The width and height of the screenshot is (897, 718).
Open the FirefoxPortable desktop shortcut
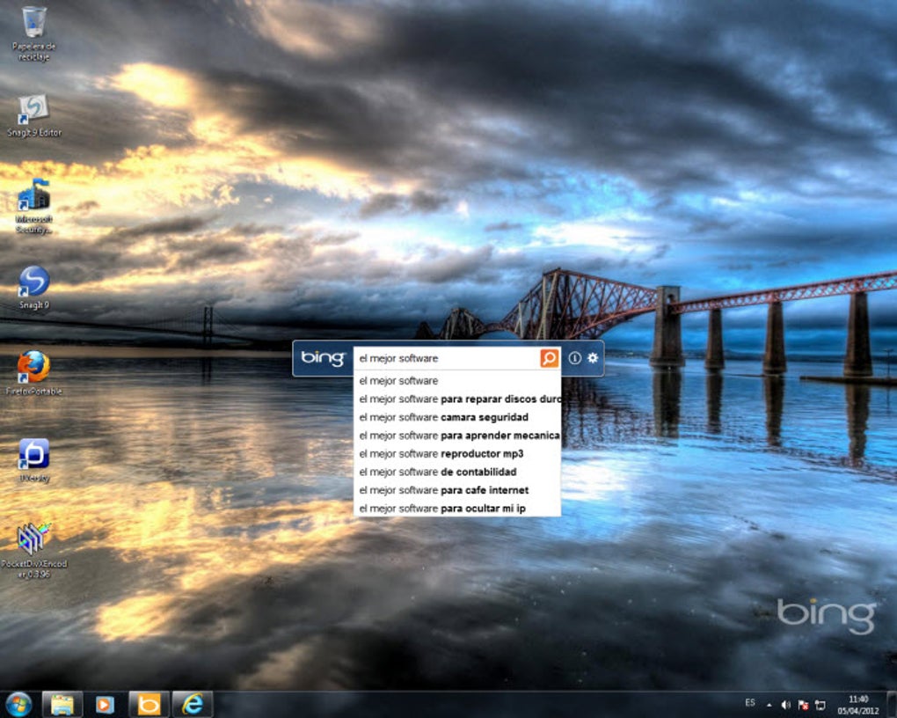click(33, 373)
